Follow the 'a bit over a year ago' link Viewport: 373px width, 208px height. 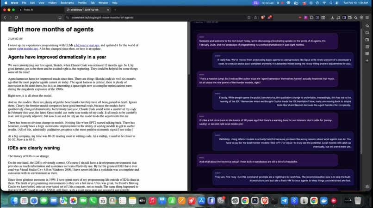coord(87,45)
